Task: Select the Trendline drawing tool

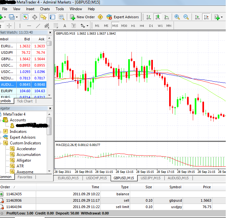Action: pos(38,26)
